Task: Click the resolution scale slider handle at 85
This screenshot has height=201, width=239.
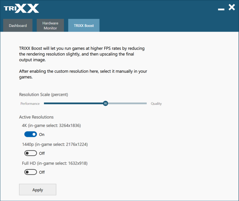Action: 105,103
